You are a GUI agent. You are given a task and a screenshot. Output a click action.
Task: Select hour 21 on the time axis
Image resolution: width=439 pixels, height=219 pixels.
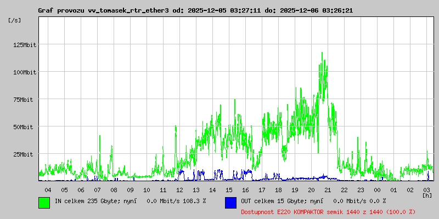point(328,189)
